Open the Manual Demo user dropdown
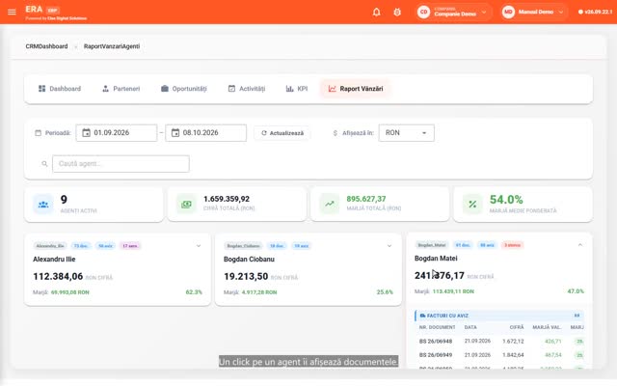617x386 pixels. 534,12
